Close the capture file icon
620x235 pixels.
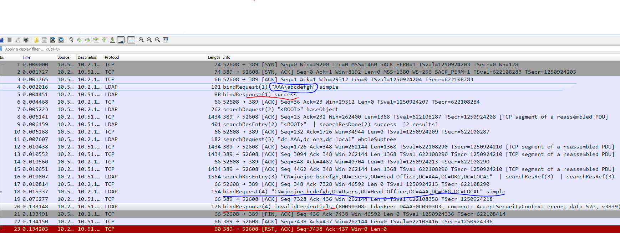[52, 40]
